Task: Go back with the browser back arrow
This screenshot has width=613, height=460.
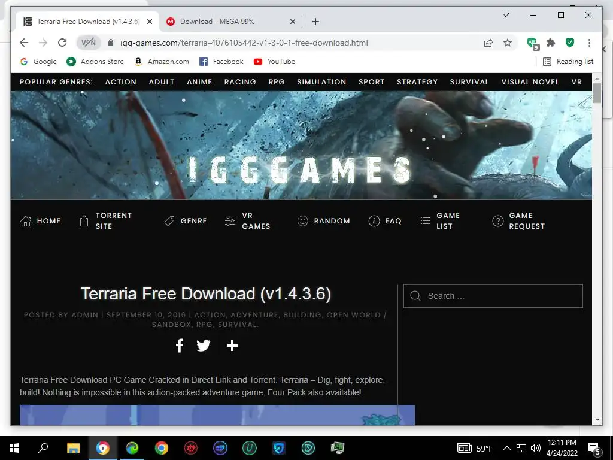Action: point(24,43)
